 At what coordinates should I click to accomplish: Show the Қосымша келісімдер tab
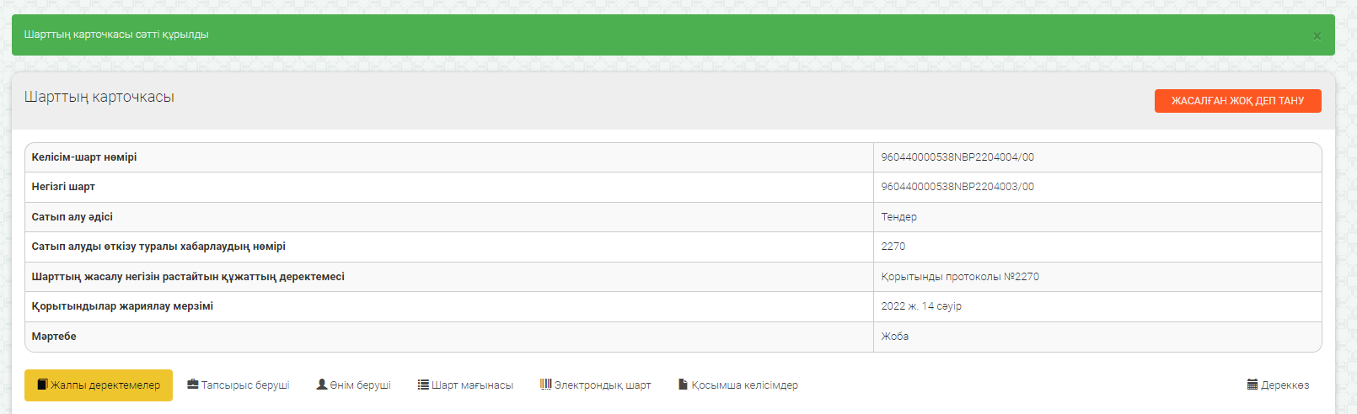[x=745, y=385]
